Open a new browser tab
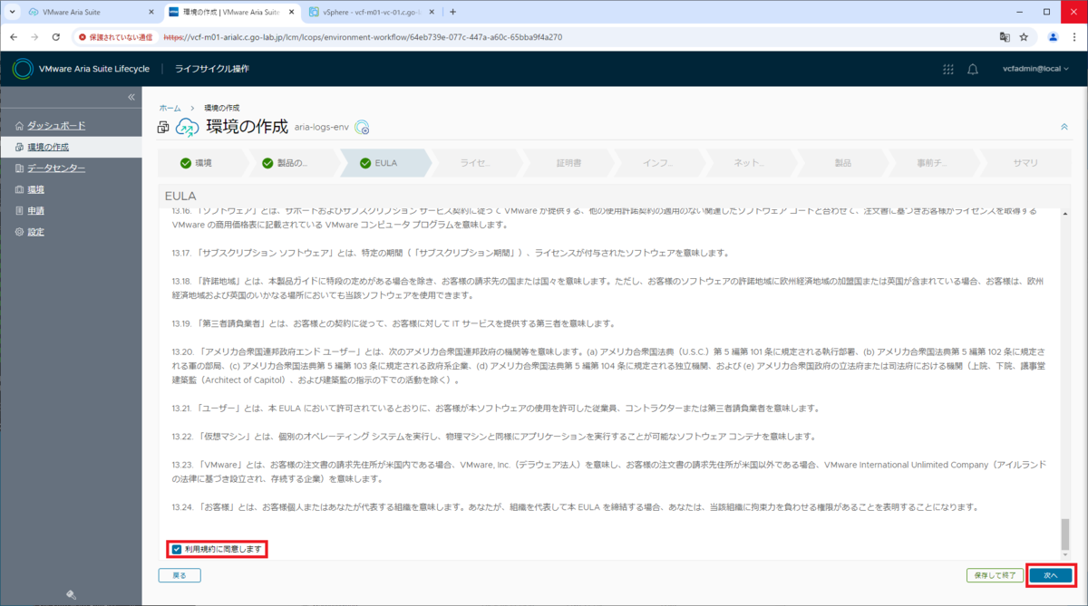 (x=453, y=12)
